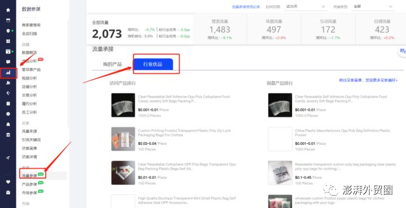This screenshot has height=208, width=406.
Task: Click wholesale custom frosted zipper bags title
Action: pos(339,201)
